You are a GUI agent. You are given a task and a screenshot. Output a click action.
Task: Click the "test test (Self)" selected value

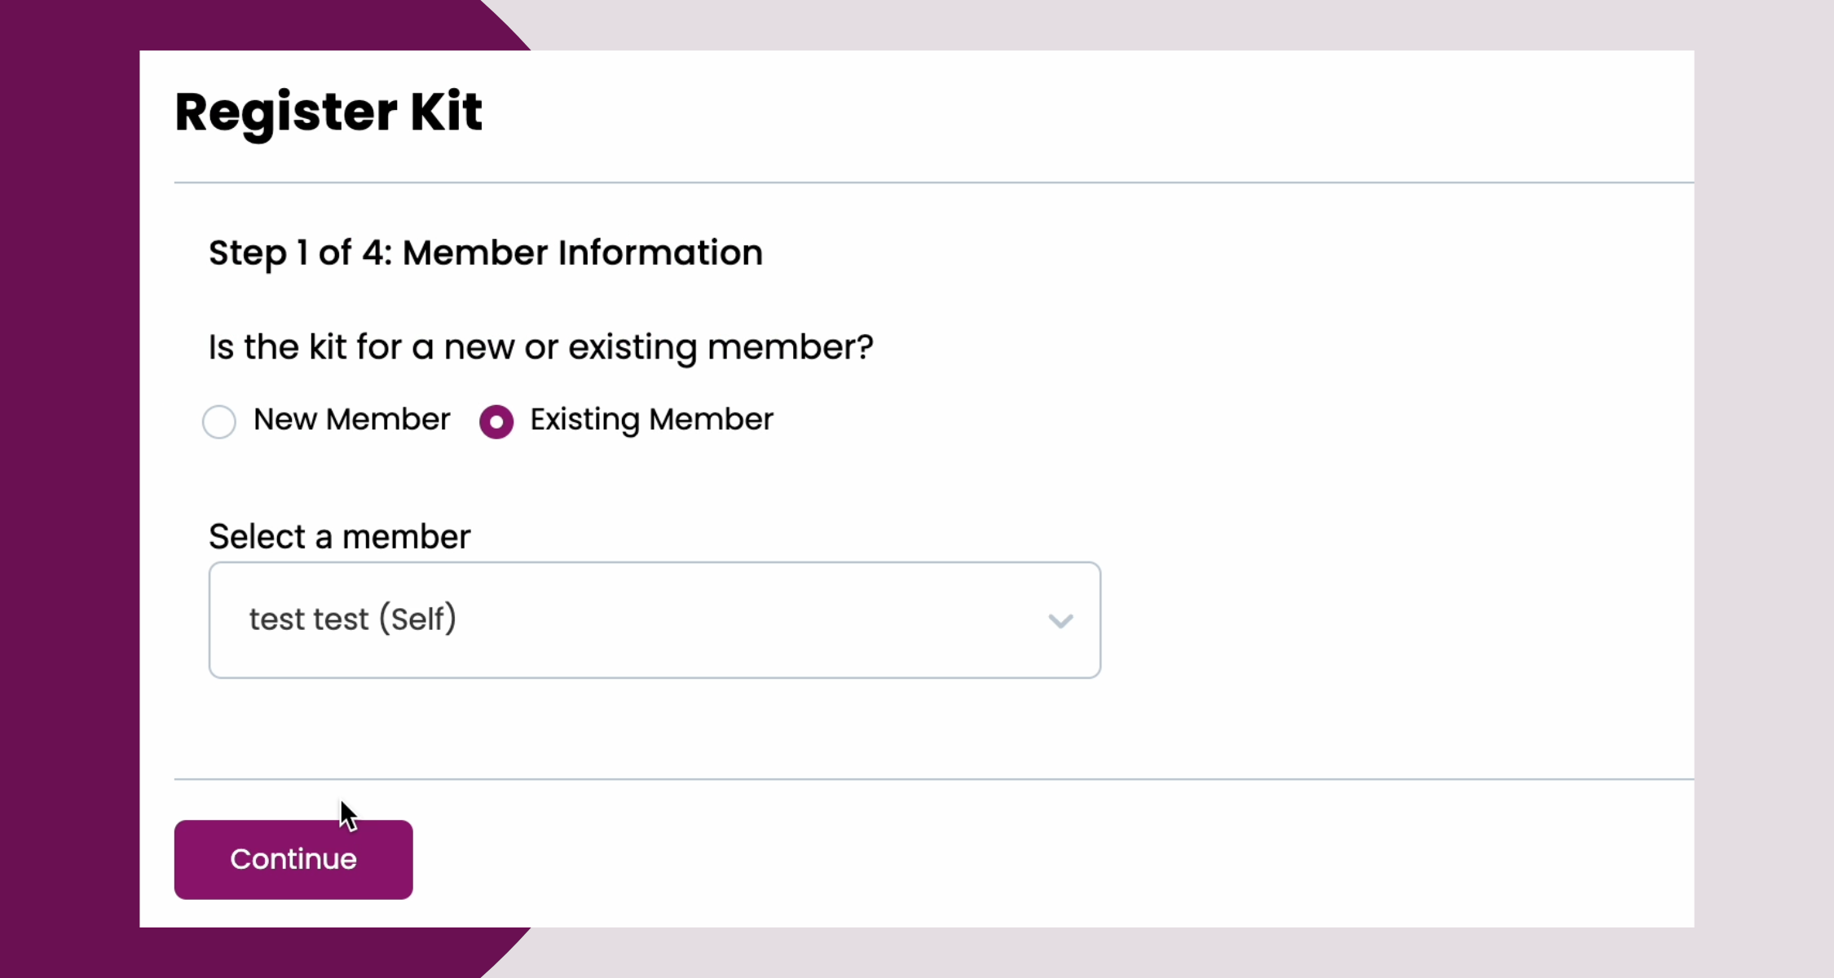(x=352, y=619)
